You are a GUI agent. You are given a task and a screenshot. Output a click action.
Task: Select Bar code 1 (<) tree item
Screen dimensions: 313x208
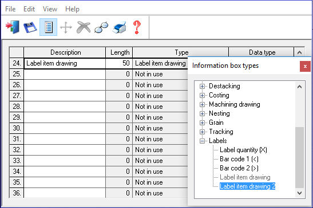click(239, 159)
